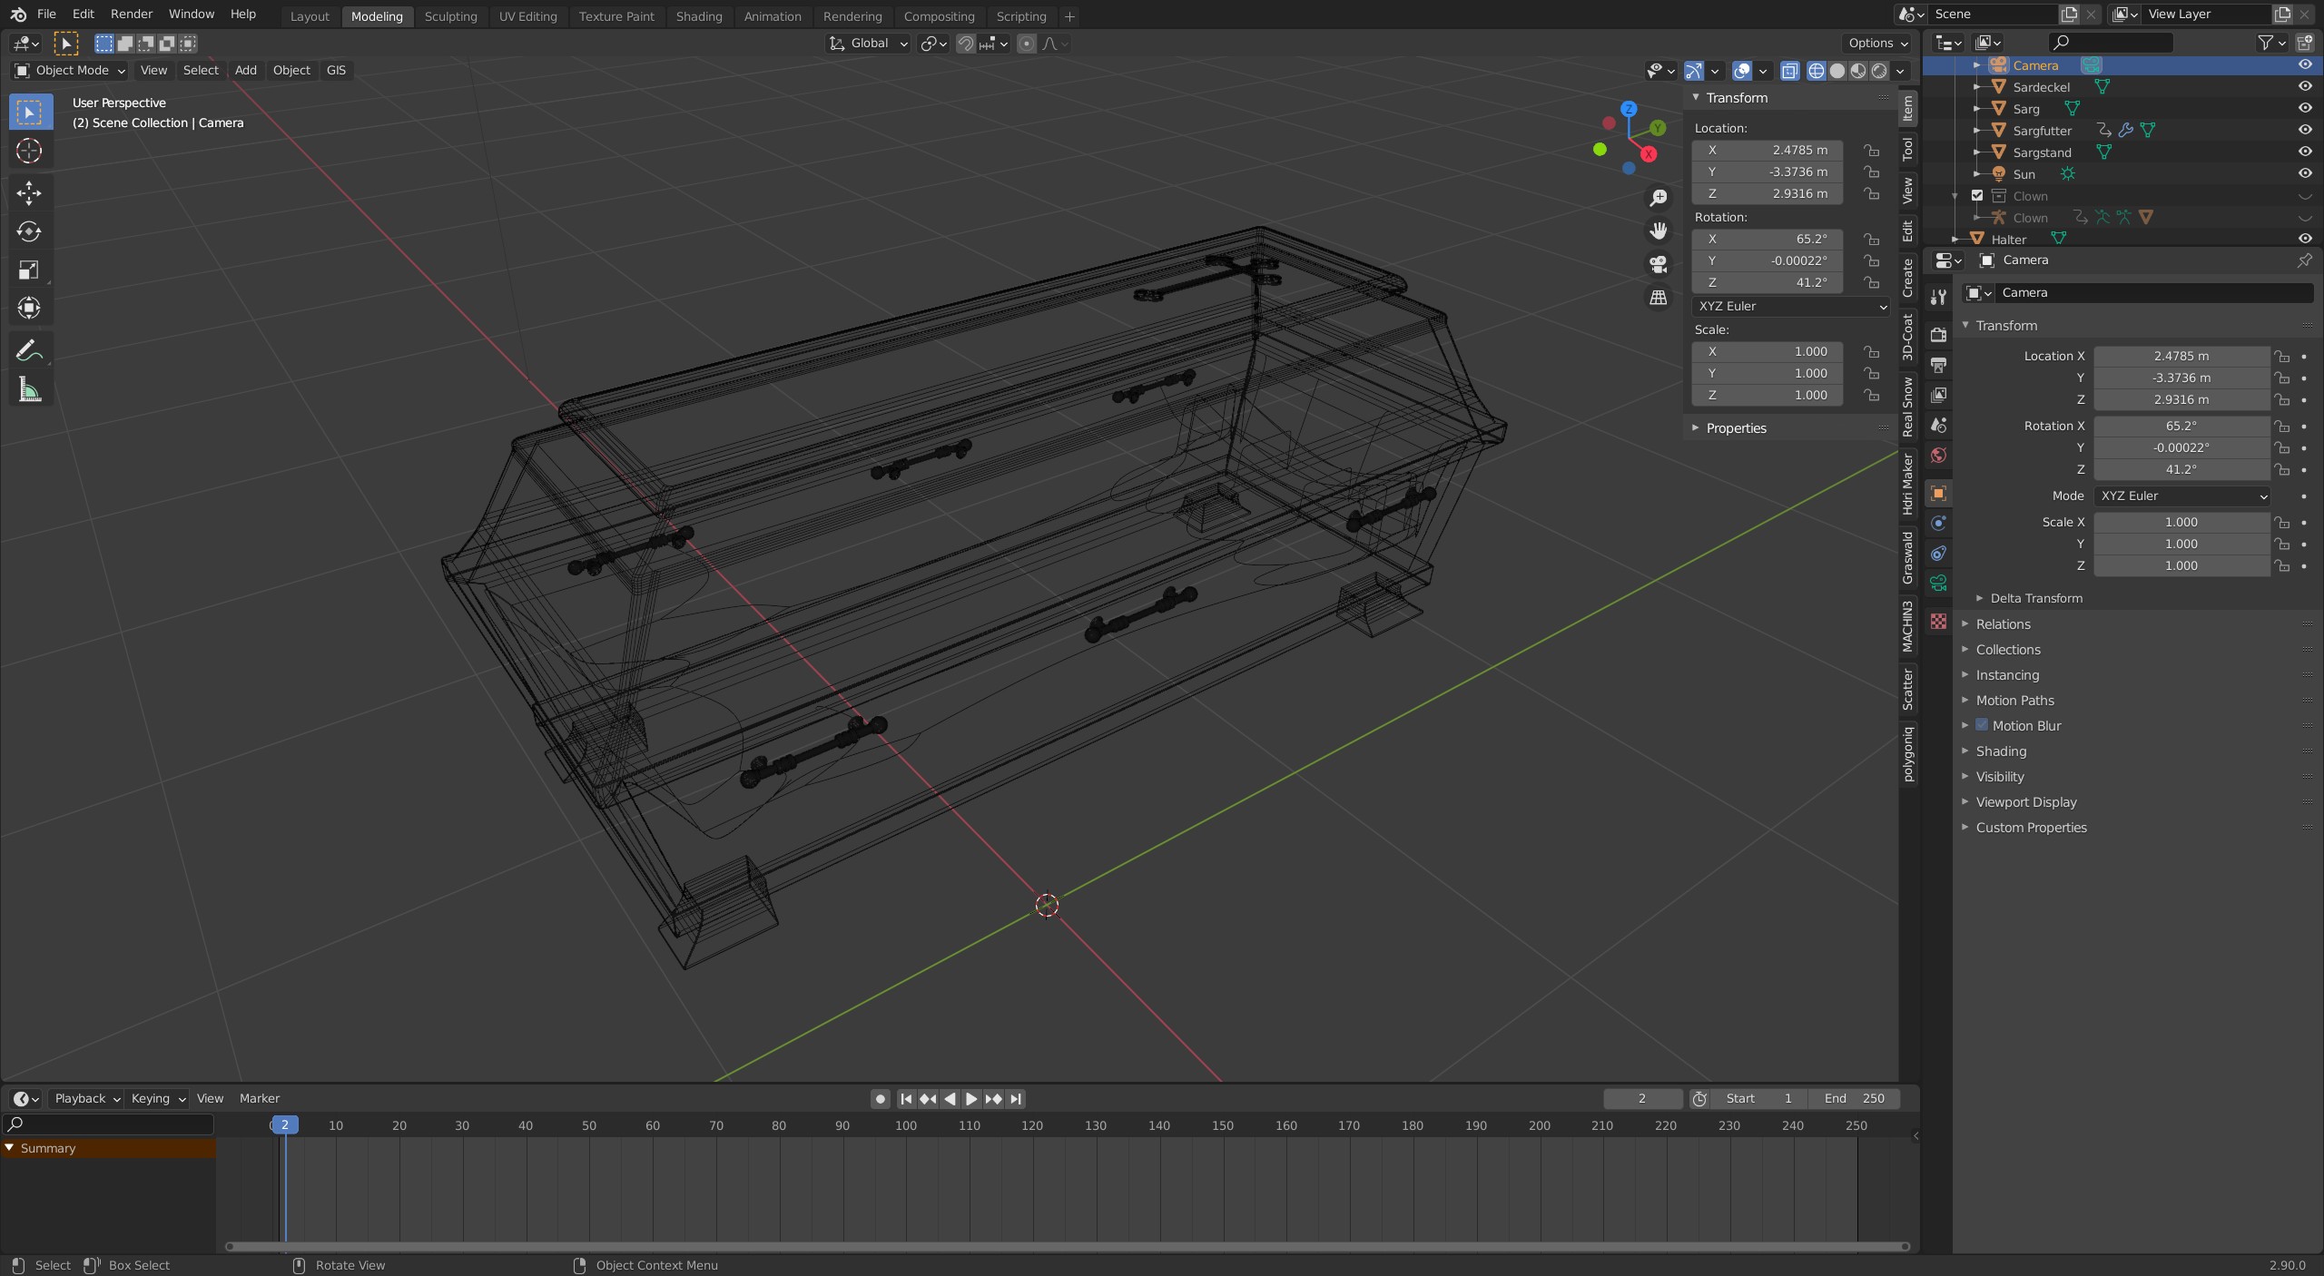The height and width of the screenshot is (1276, 2324).
Task: Open the Render properties tab
Action: 1938,334
